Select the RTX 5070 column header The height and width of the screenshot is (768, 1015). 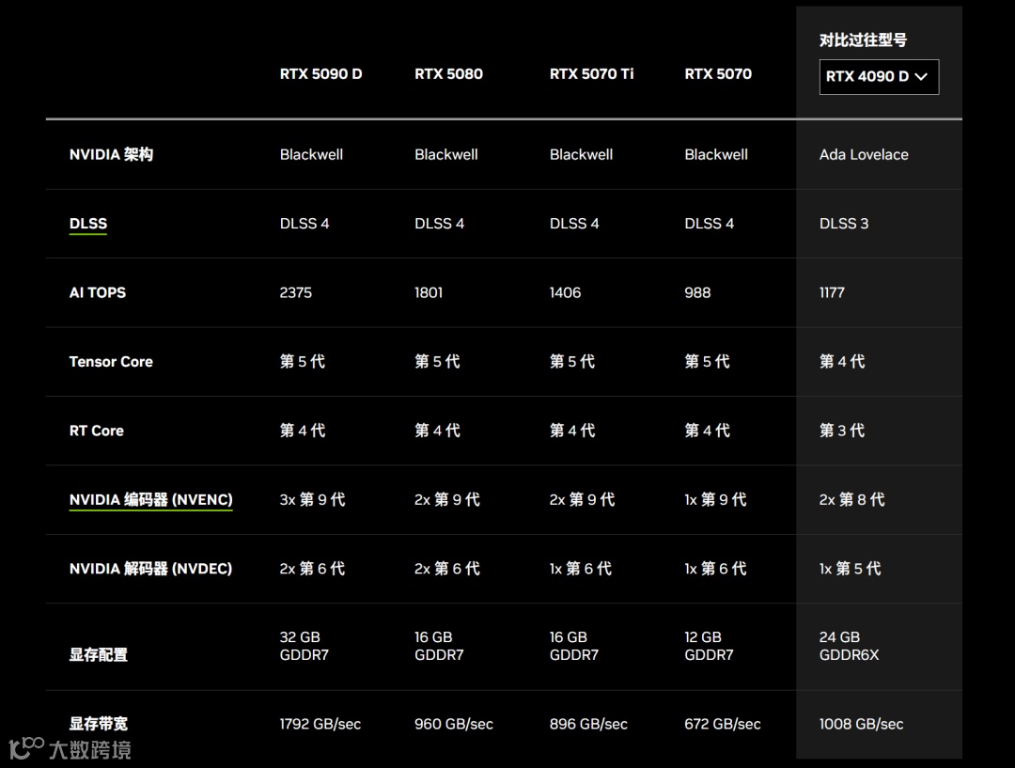click(x=718, y=74)
